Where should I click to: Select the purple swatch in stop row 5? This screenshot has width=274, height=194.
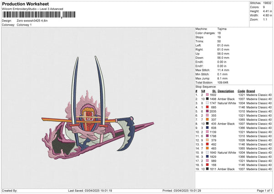click(x=207, y=111)
